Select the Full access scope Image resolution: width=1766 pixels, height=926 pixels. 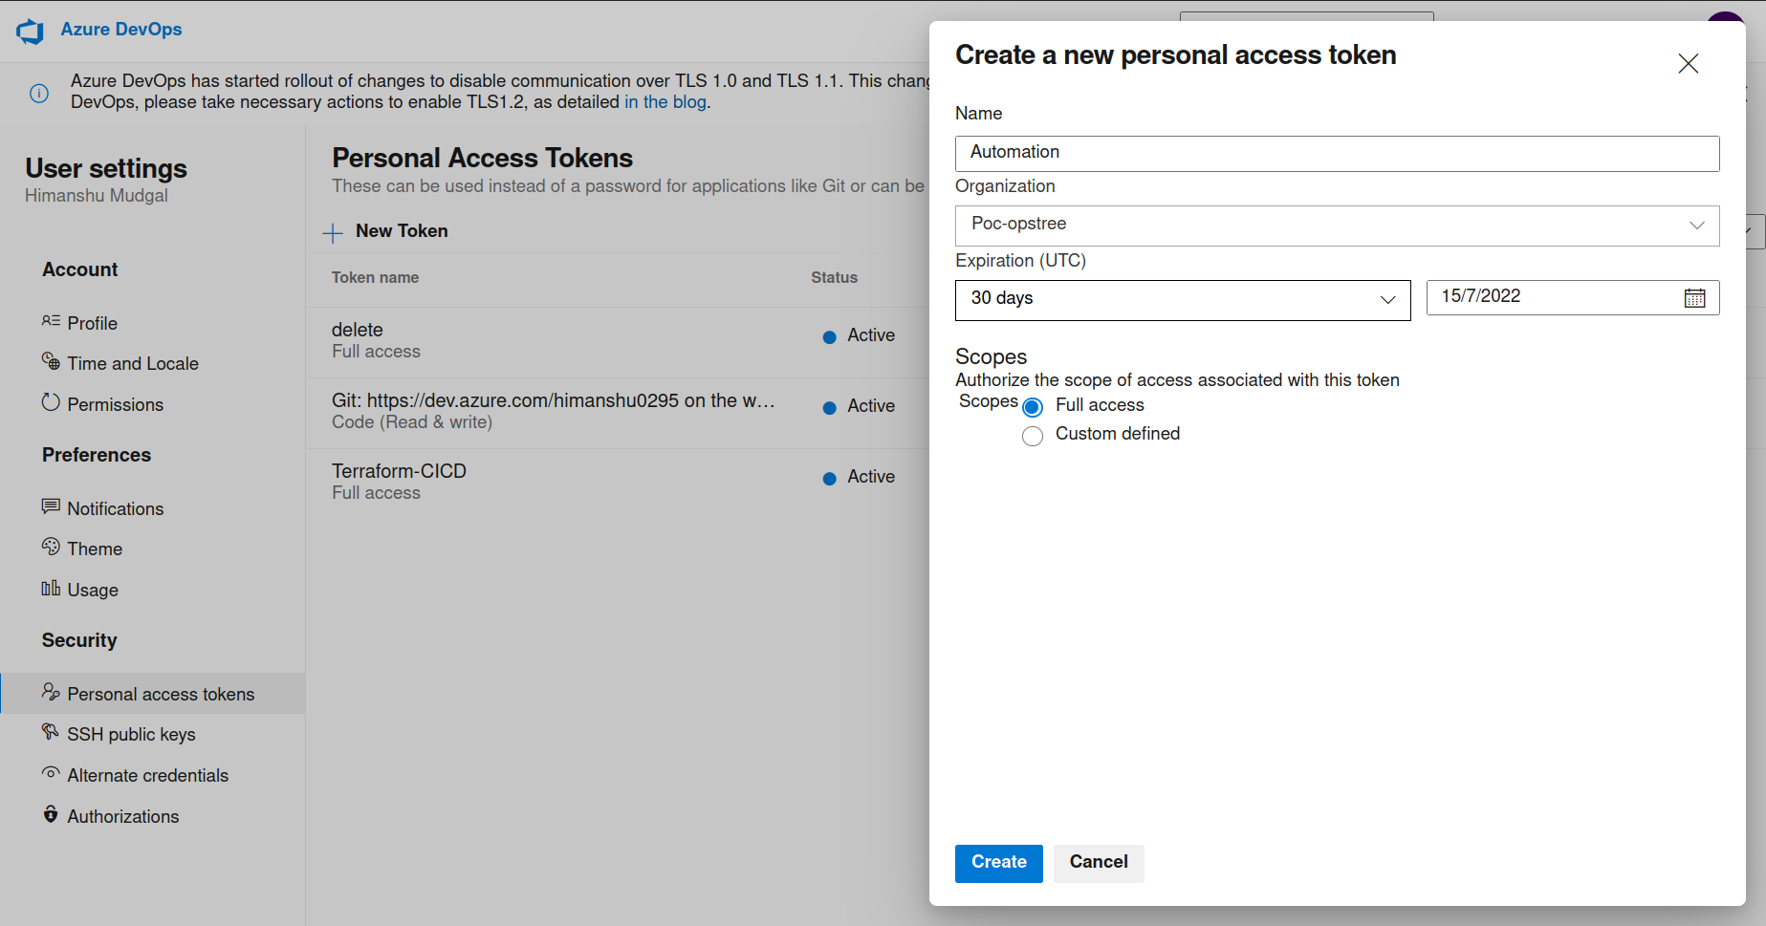tap(1033, 406)
